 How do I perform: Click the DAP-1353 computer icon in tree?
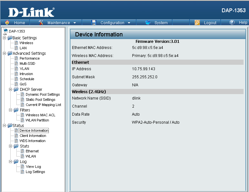[x=5, y=31]
